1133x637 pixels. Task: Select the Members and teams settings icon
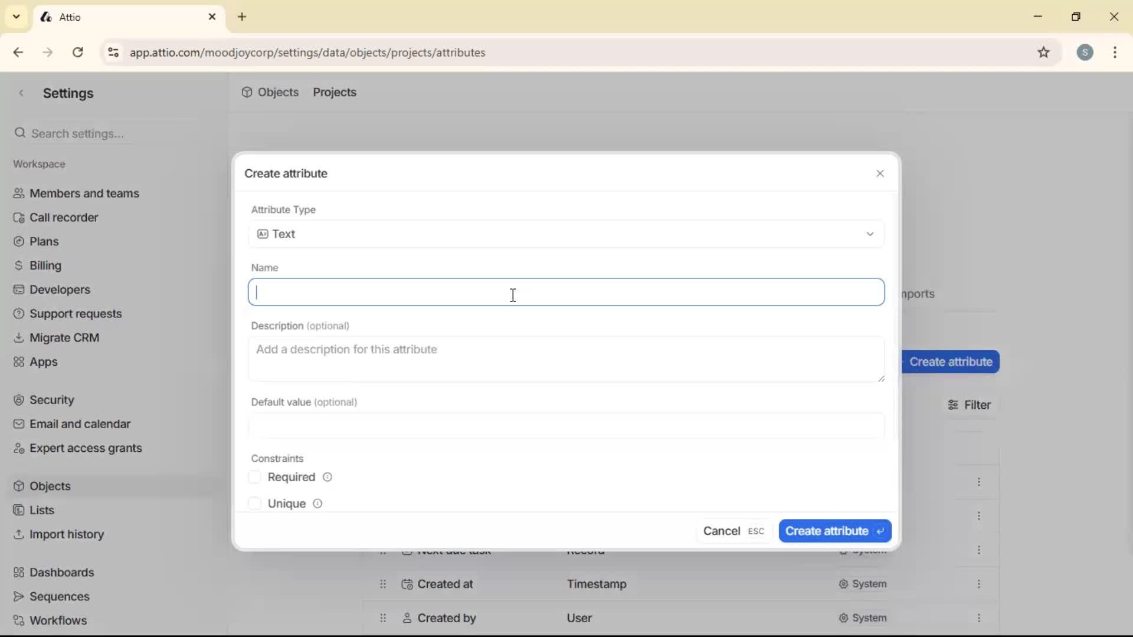[19, 193]
